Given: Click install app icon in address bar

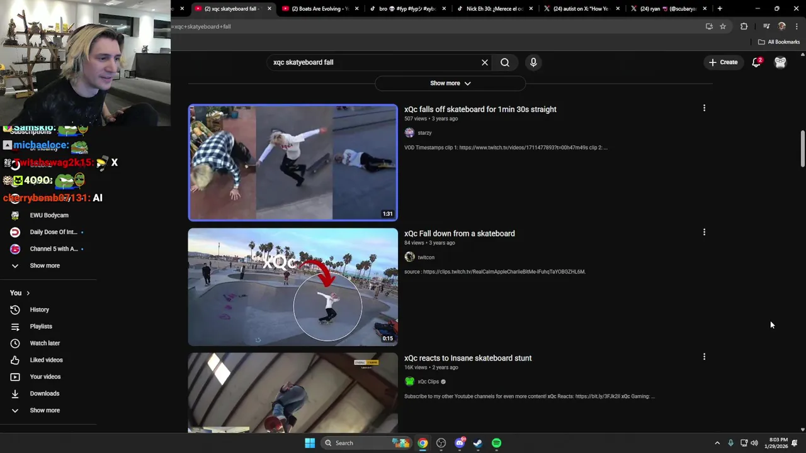Looking at the screenshot, I should pyautogui.click(x=709, y=26).
